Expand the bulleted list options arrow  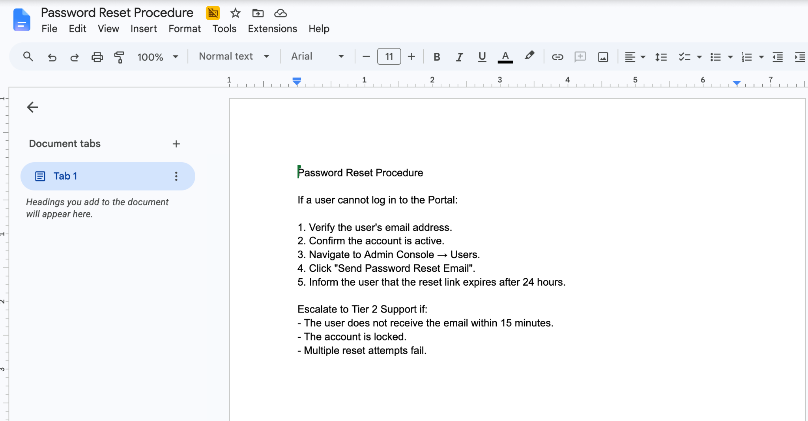pos(730,57)
